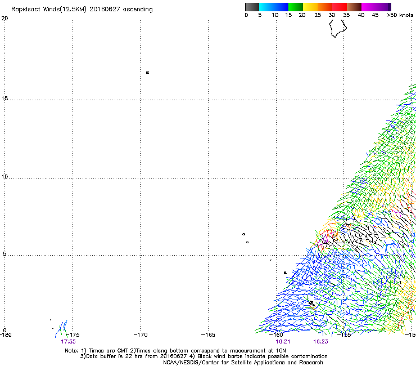
Task: Click the 'Times are GMT' note line
Action: [175, 351]
